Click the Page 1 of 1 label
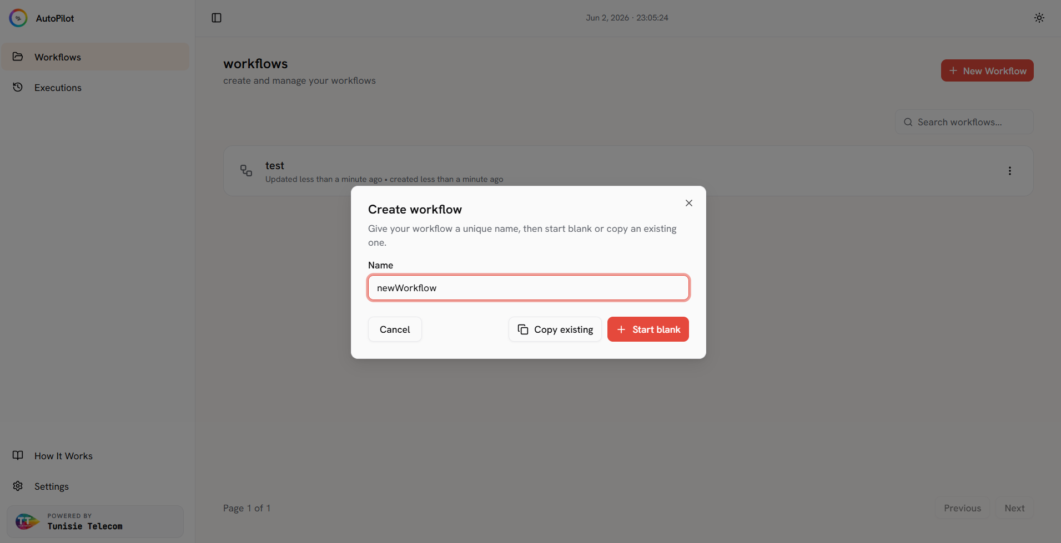The width and height of the screenshot is (1061, 543). click(247, 508)
